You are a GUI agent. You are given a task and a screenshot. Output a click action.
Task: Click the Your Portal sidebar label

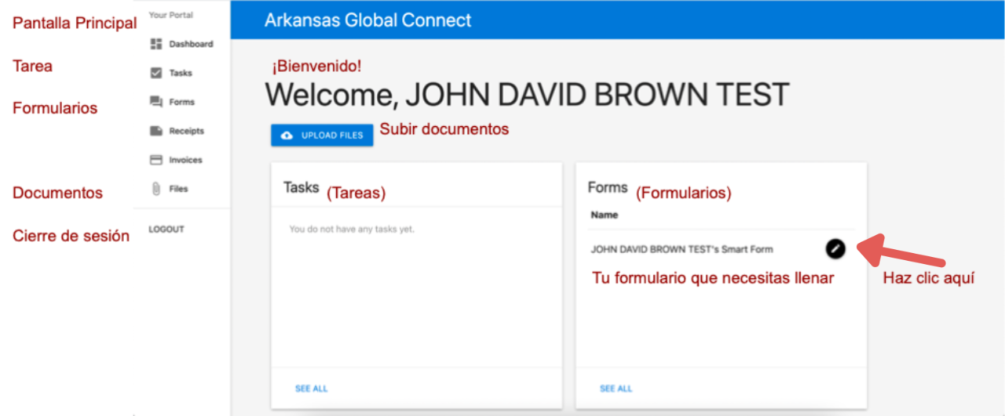[170, 15]
